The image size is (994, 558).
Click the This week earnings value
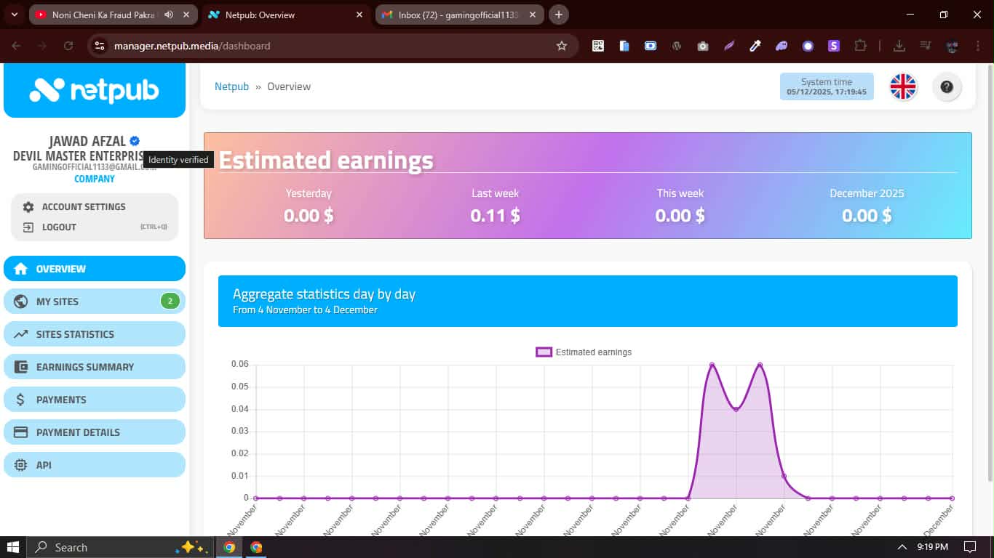coord(680,215)
